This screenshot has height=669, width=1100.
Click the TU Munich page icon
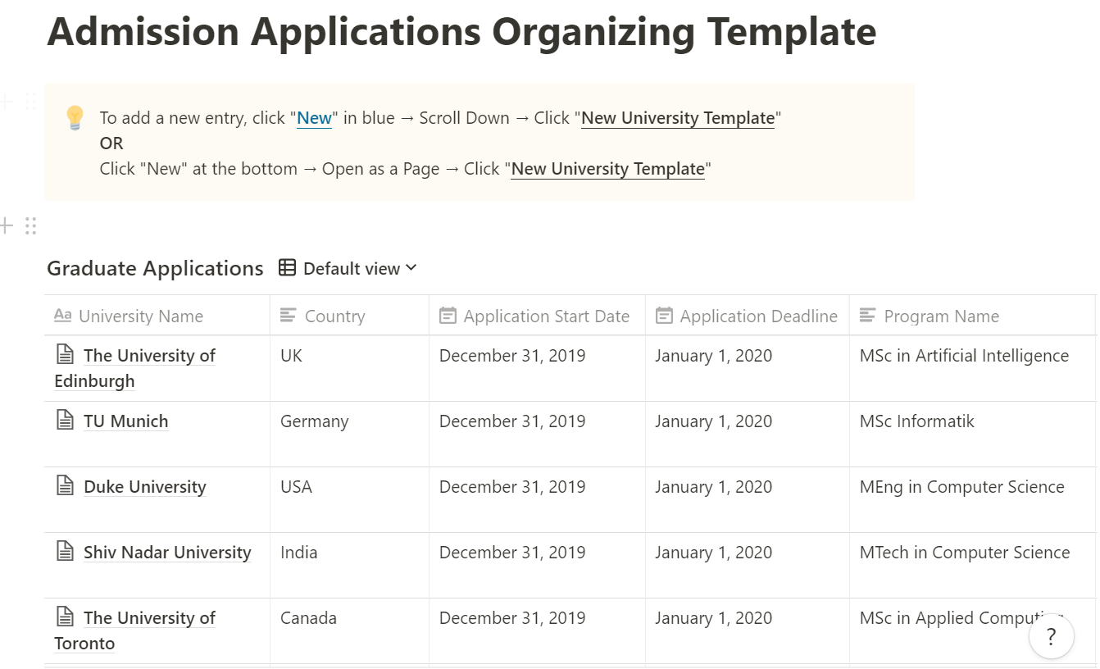click(65, 421)
